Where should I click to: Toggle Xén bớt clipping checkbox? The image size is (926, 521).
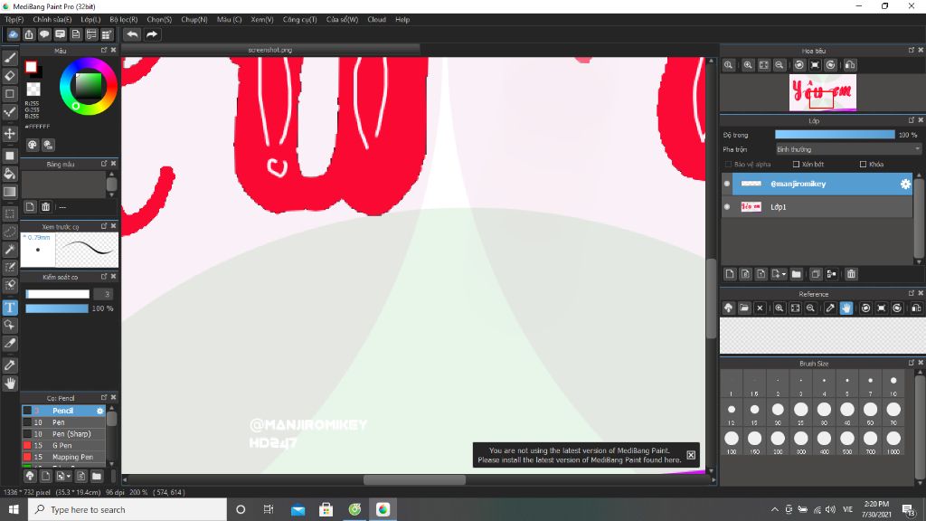click(x=796, y=165)
